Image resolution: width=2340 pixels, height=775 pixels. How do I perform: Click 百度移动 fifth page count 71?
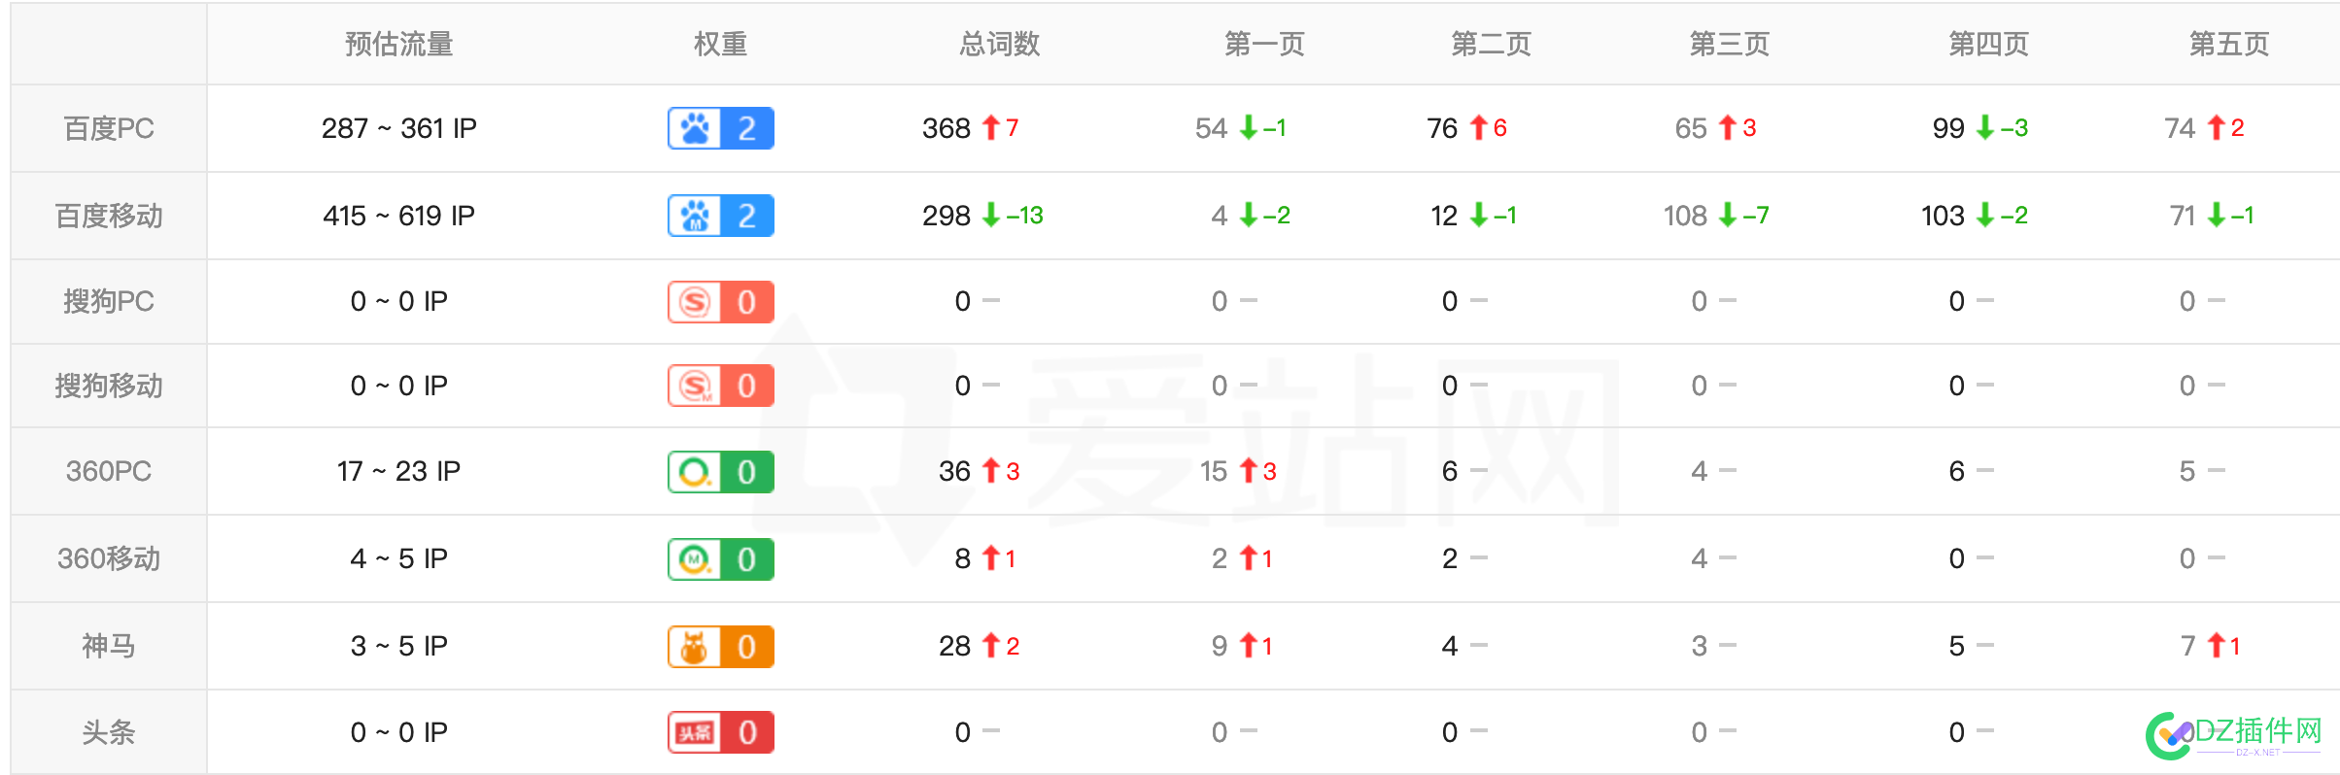click(x=2183, y=216)
